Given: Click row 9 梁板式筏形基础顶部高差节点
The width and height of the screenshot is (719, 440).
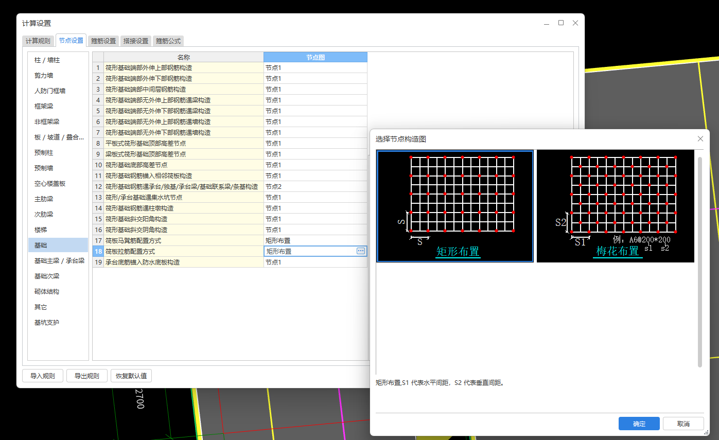Looking at the screenshot, I should [184, 154].
